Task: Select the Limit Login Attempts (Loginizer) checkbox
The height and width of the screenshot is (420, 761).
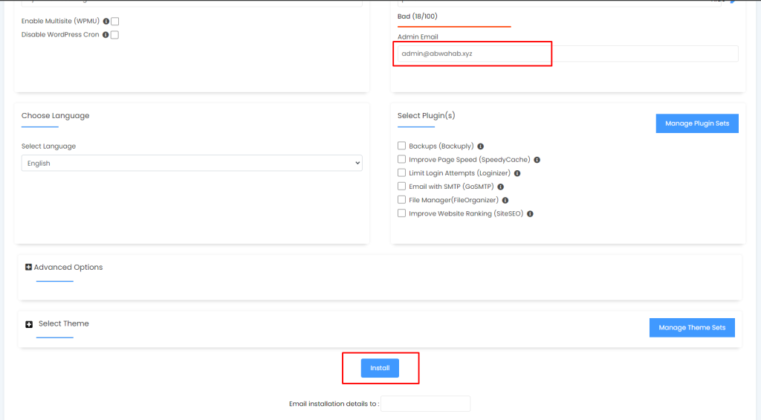Action: 402,173
